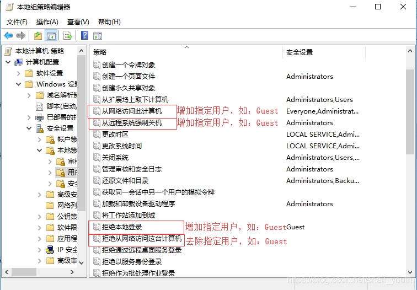
Task: Click the Back arrow toolbar icon
Action: pyautogui.click(x=8, y=36)
